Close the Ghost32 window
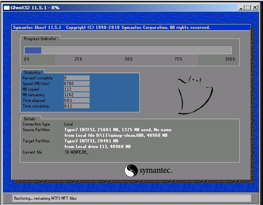 tap(255, 8)
